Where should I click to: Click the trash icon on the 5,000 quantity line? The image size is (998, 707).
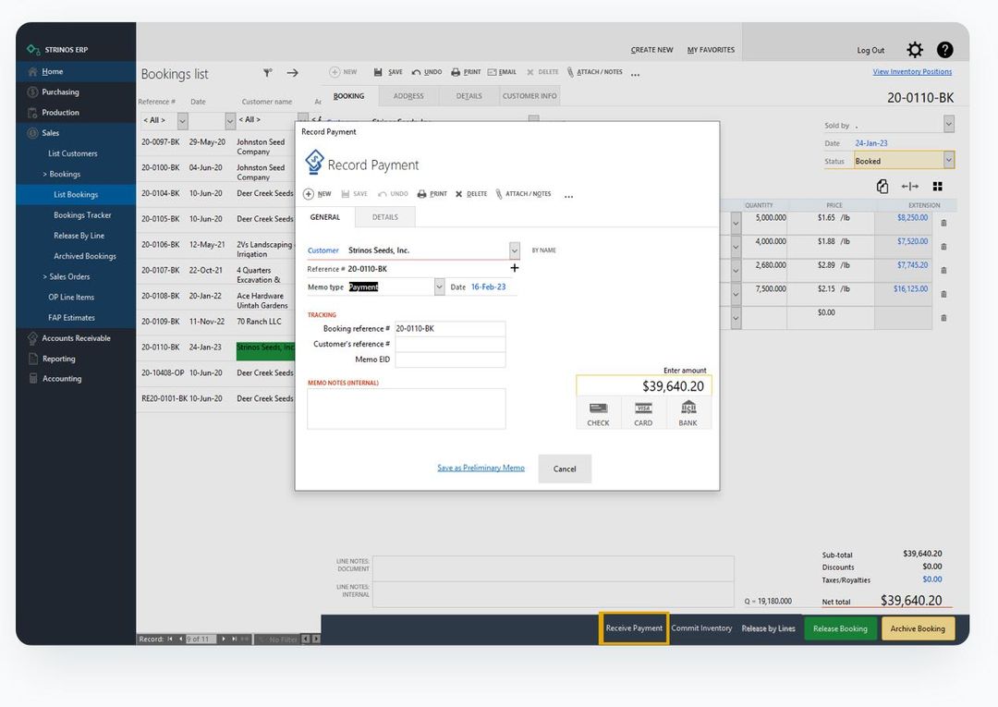(943, 221)
